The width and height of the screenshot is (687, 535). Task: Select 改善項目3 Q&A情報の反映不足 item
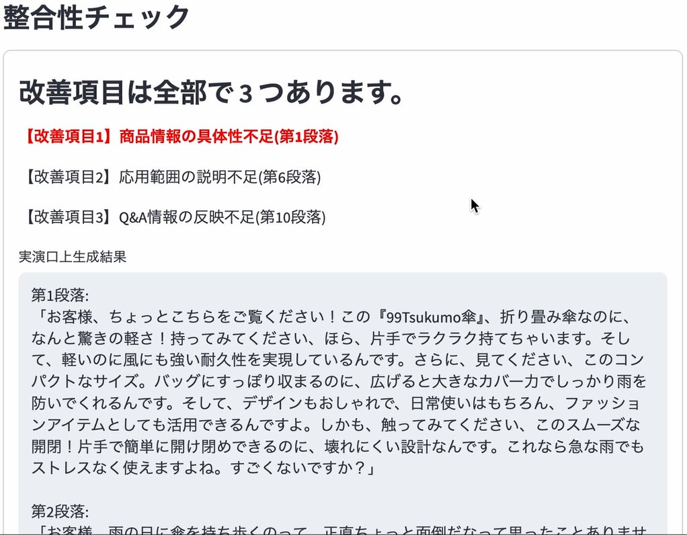174,217
